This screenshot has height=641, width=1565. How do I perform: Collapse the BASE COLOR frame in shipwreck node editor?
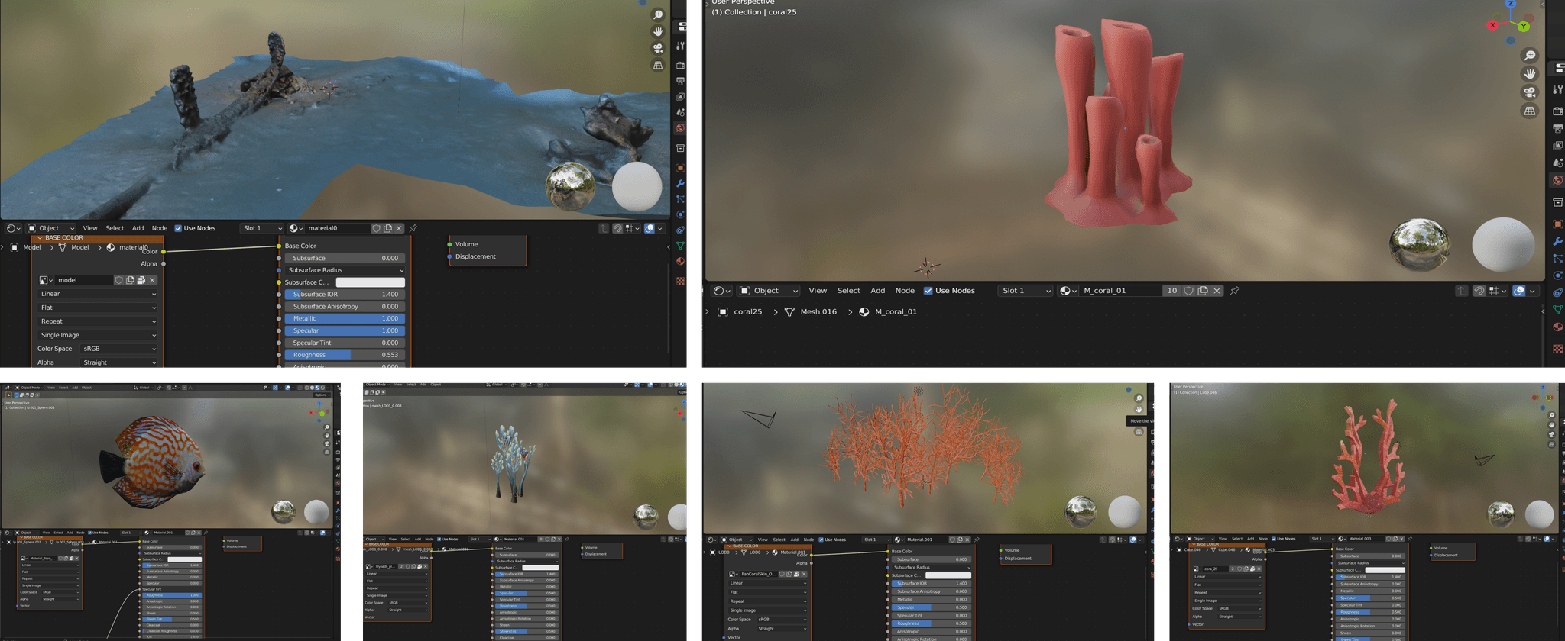pos(40,238)
